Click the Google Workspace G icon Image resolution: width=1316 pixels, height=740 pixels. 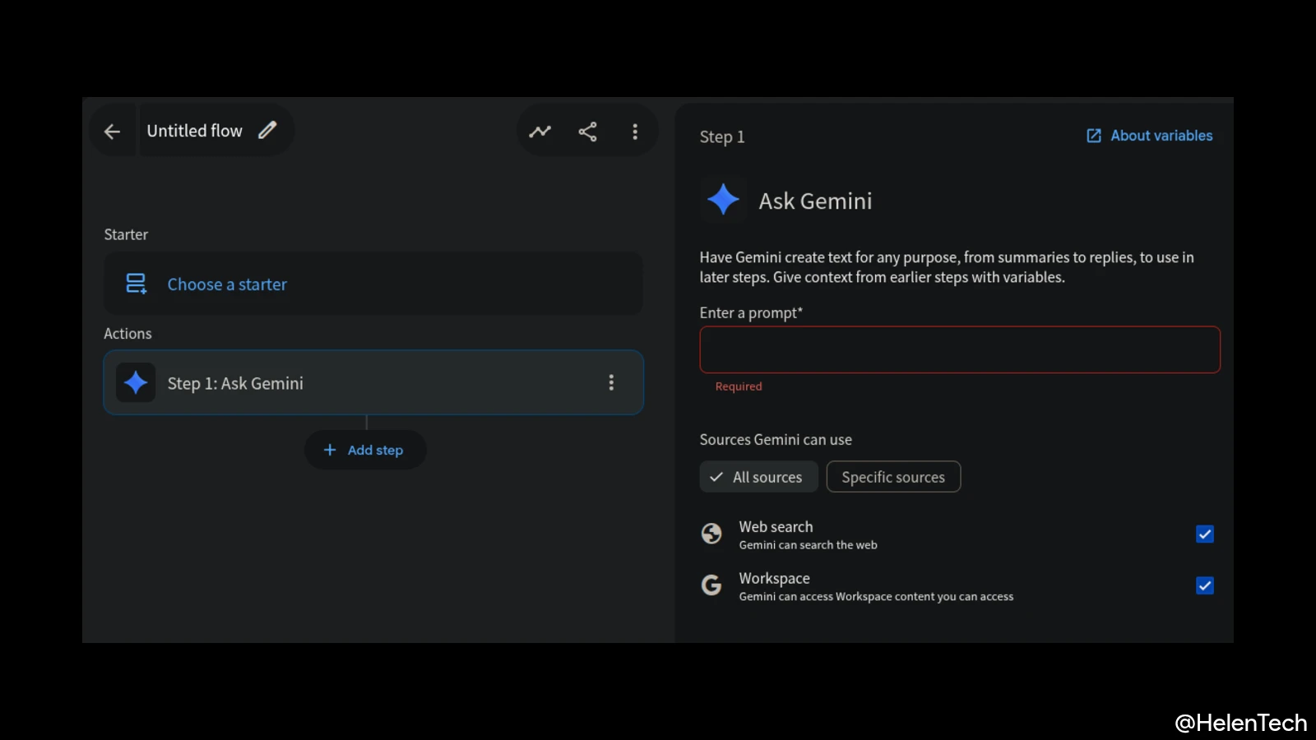tap(711, 585)
